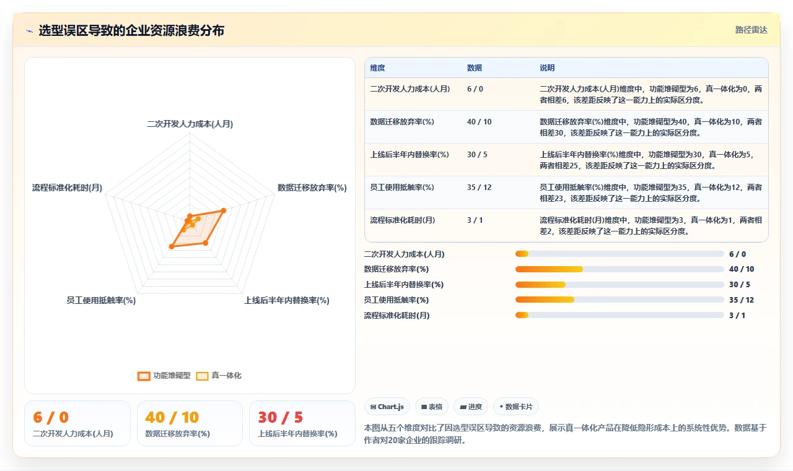
Task: Click the 3 / 1 table cell
Action: (x=475, y=220)
